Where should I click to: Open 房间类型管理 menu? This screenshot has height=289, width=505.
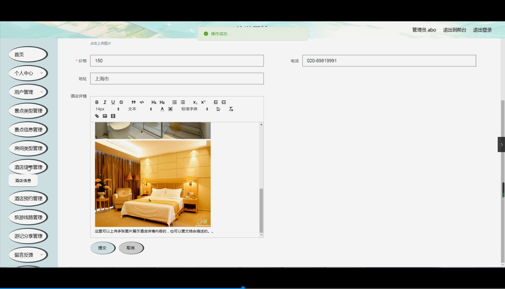pyautogui.click(x=28, y=148)
